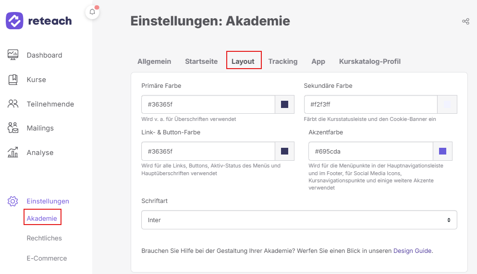Open the Primäre Farbe color swatch
The height and width of the screenshot is (274, 477).
point(284,105)
